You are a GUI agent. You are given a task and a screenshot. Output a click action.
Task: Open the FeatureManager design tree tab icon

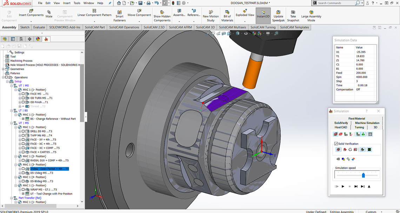click(x=5, y=39)
